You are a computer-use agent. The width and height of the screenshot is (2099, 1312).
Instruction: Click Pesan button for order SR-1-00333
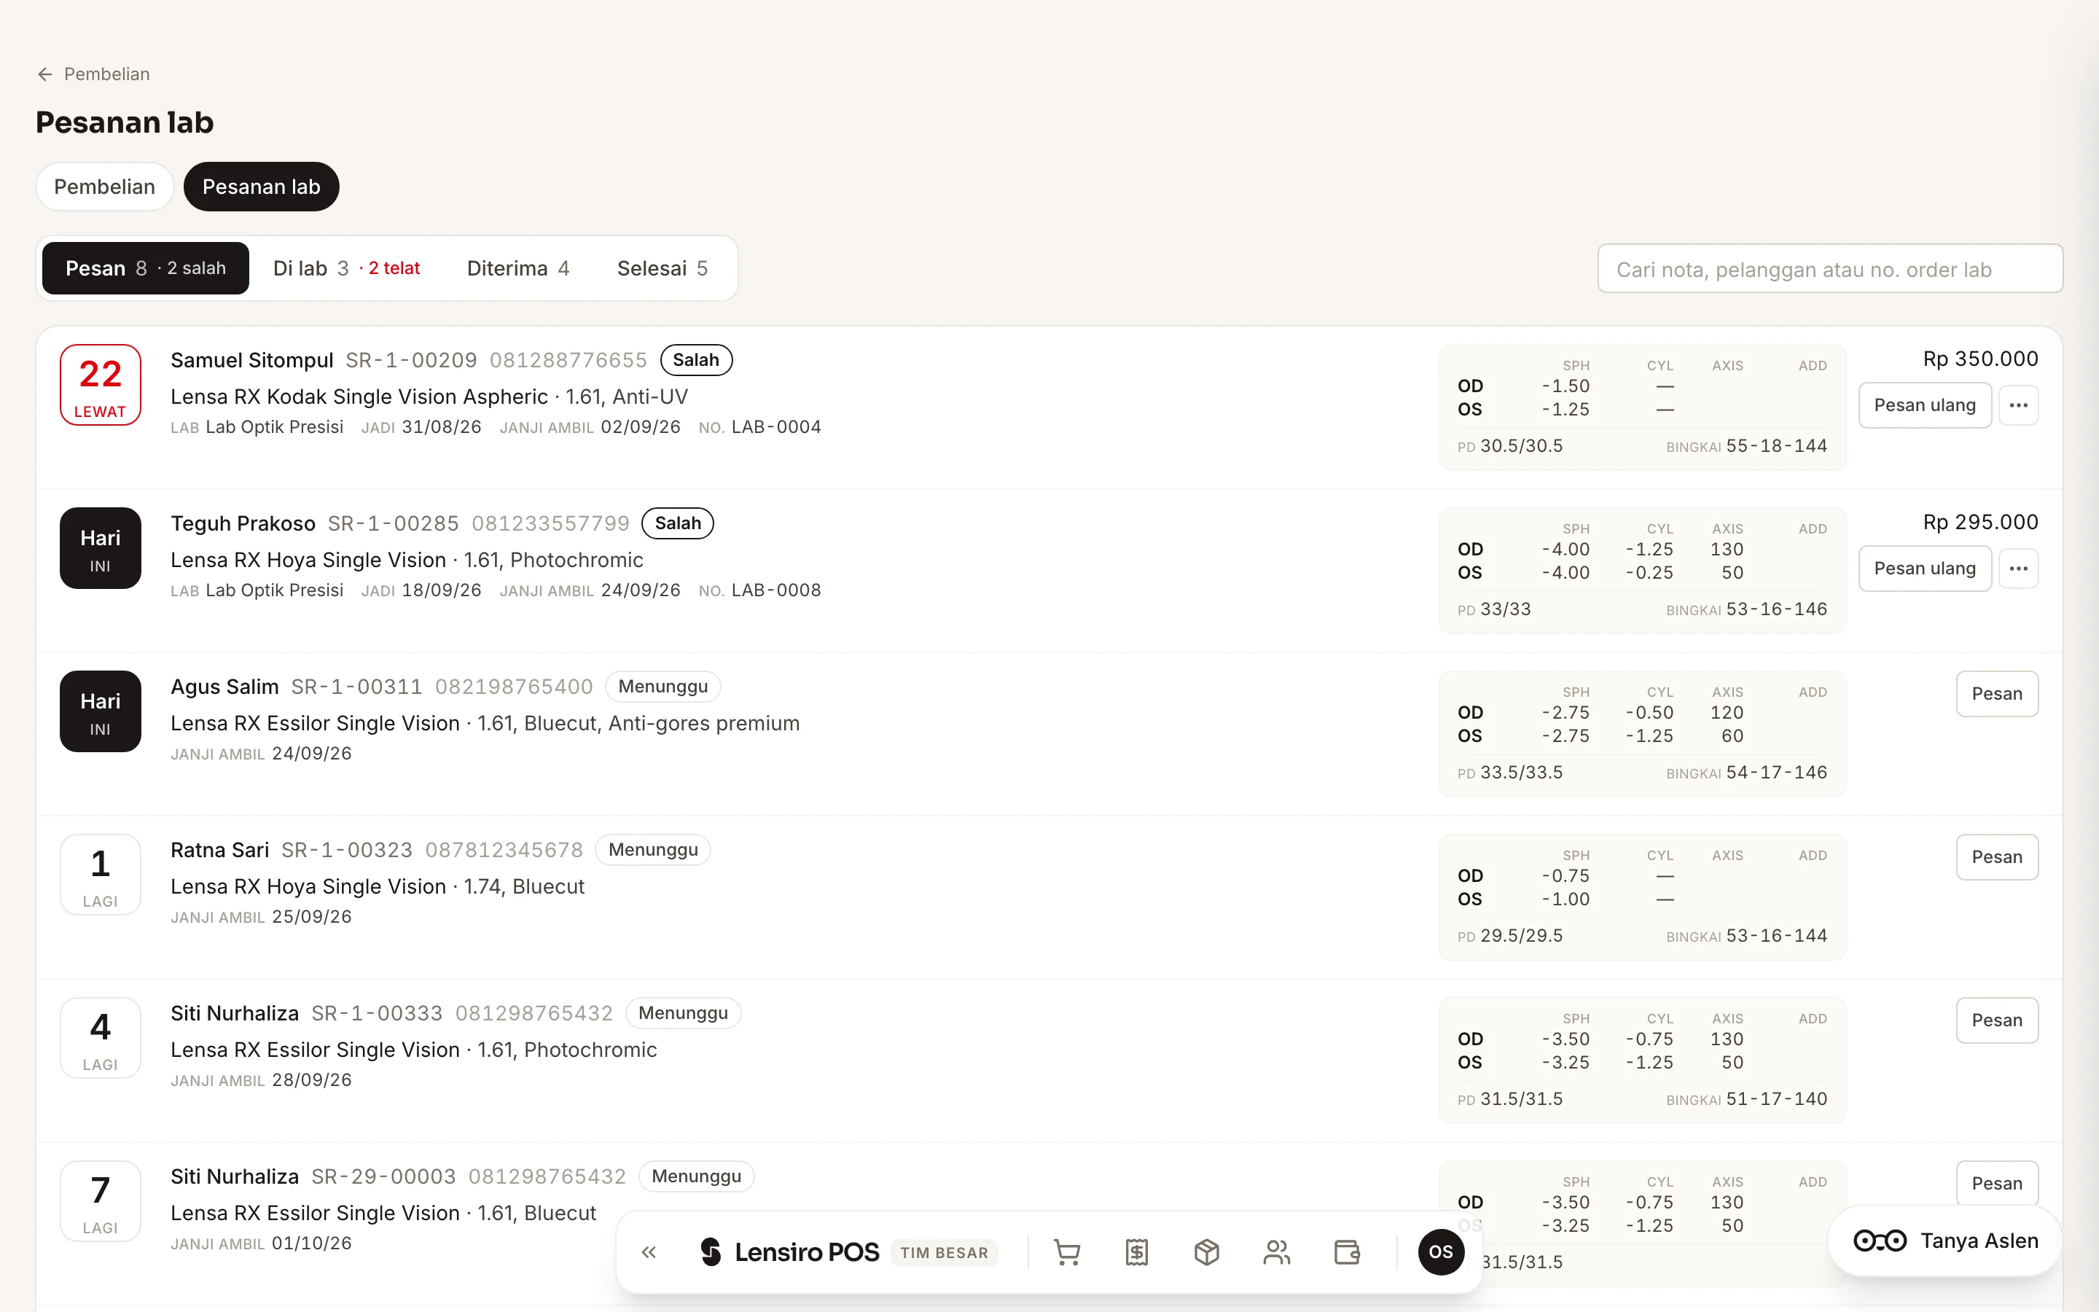click(1997, 1020)
